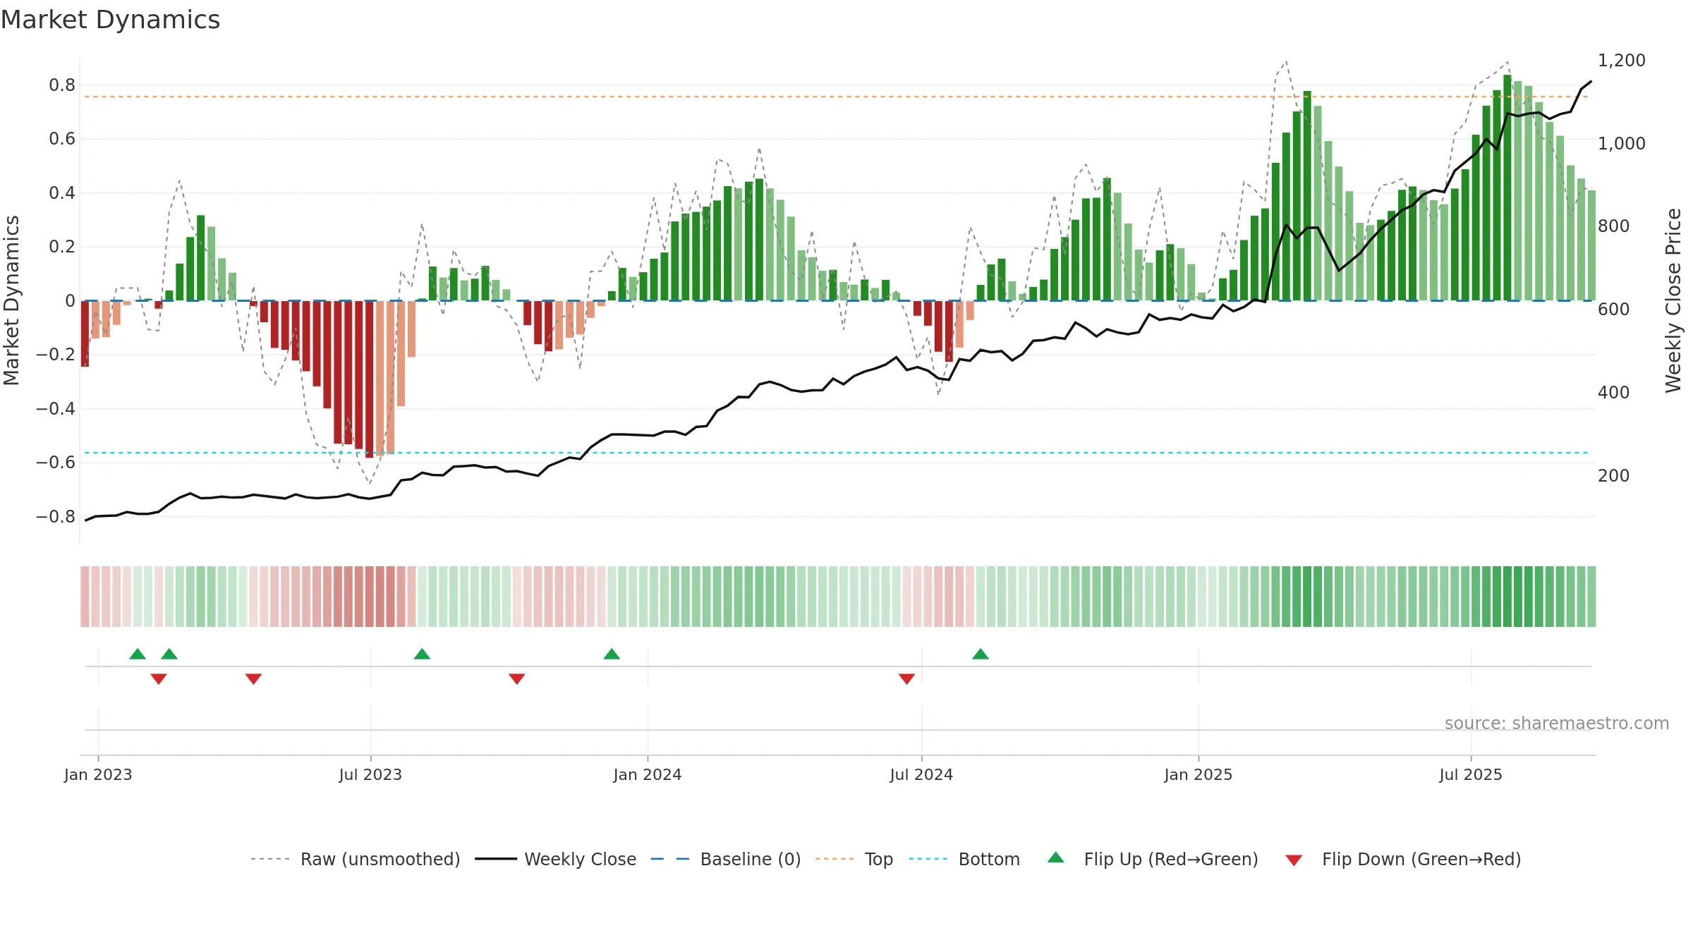This screenshot has height=952, width=1693.
Task: Click the −0.4 left axis value
Action: 56,409
